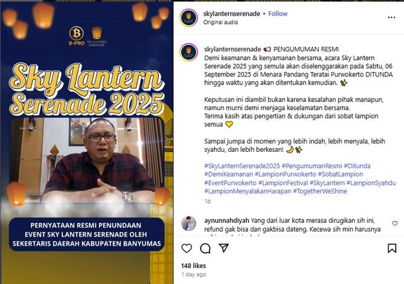Viewport: 404px width, 284px height.
Task: Open skylanternserenade profile picture in header
Action: pos(189,18)
